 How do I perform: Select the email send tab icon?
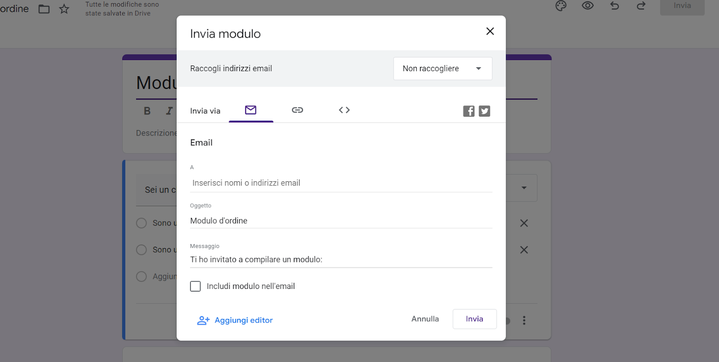(251, 110)
